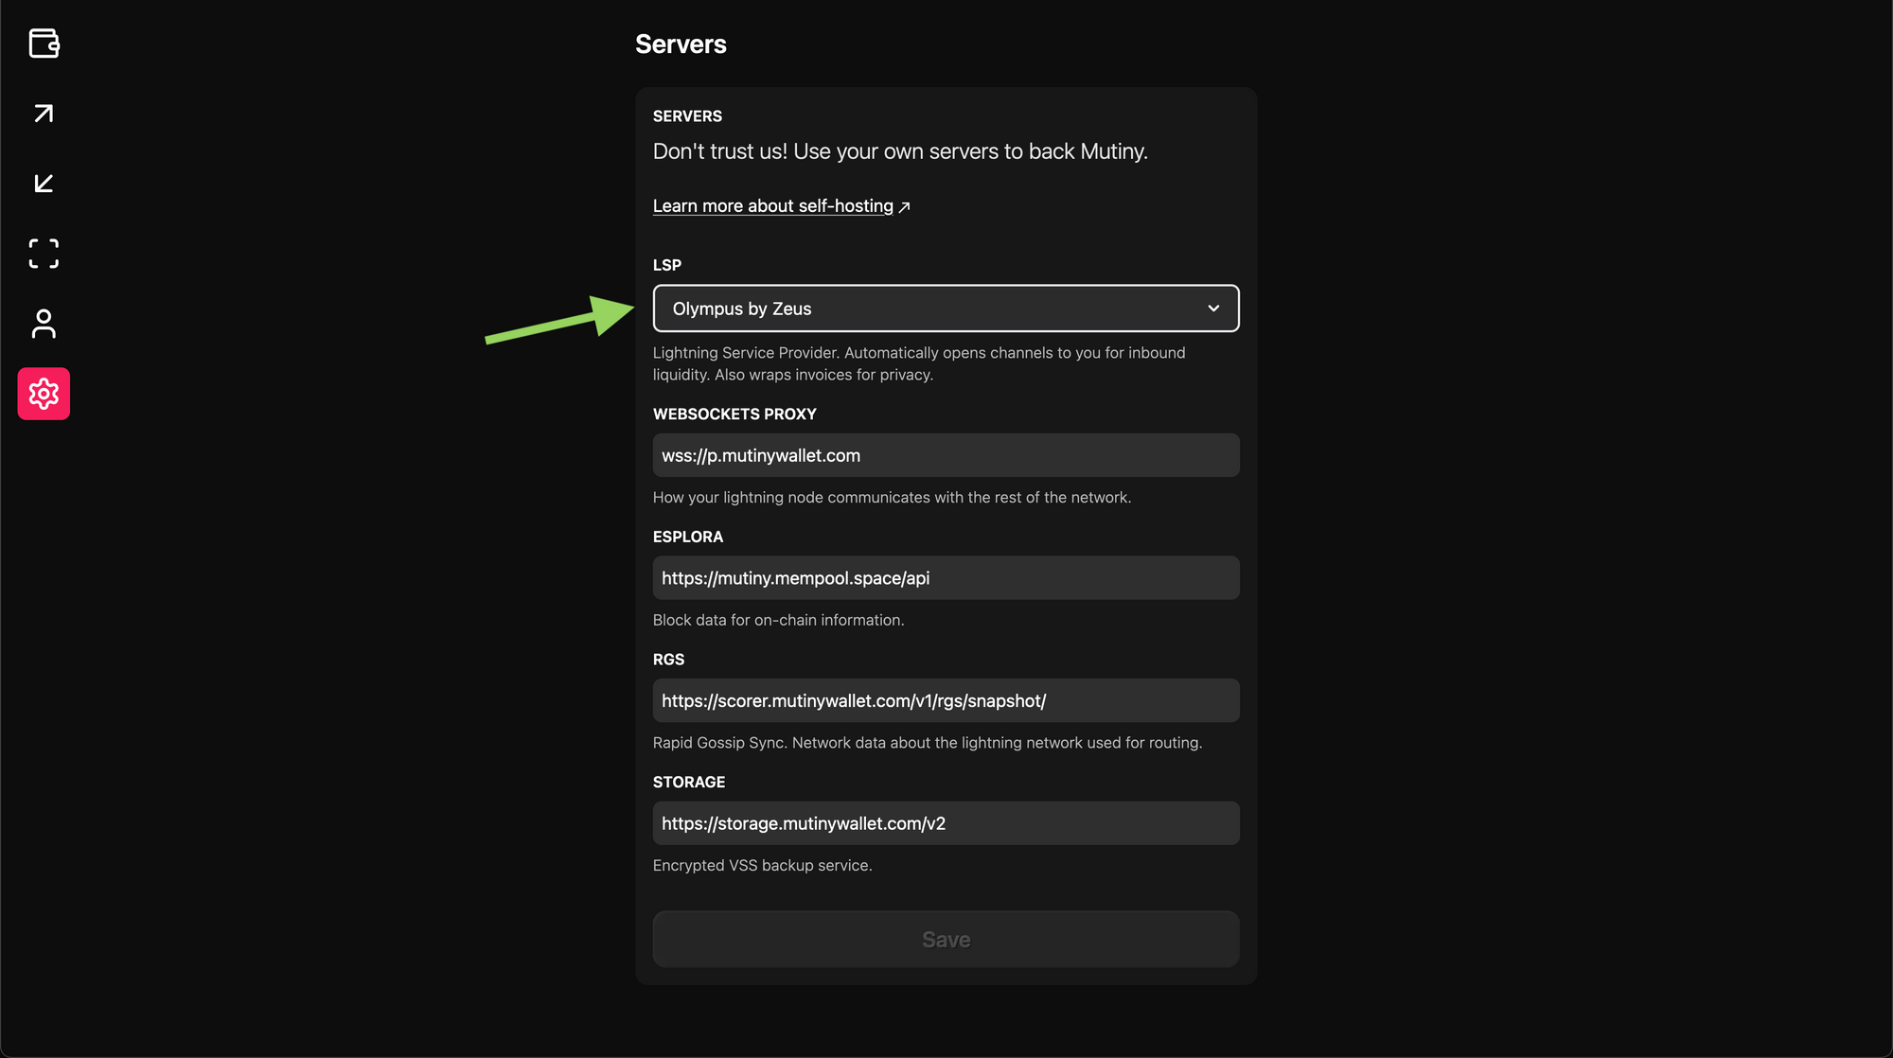Open the profile person icon in sidebar
This screenshot has width=1893, height=1058.
(x=44, y=324)
